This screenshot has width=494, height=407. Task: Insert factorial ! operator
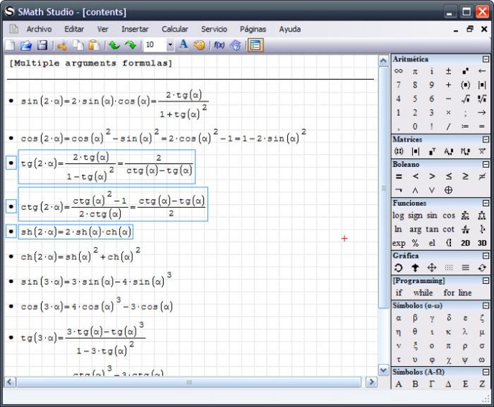pos(432,127)
